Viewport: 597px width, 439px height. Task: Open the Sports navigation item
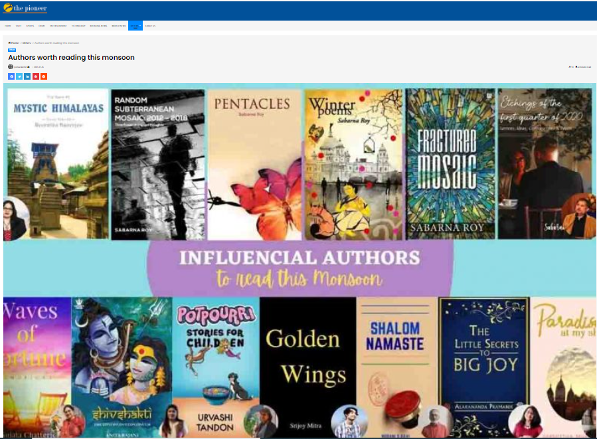point(30,26)
